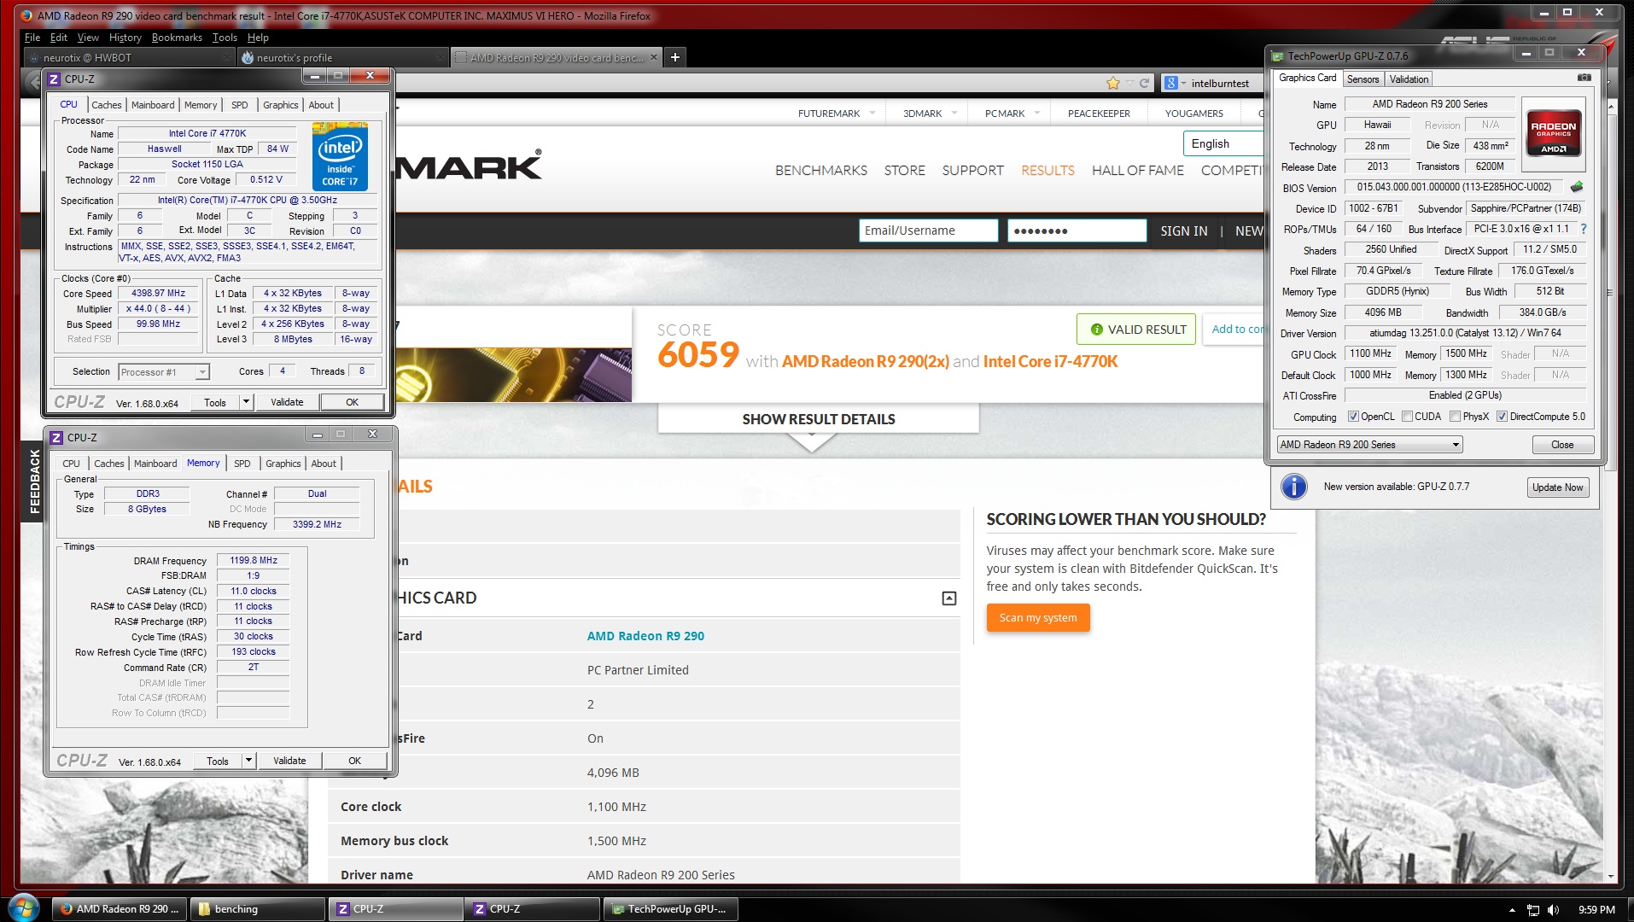Image resolution: width=1634 pixels, height=922 pixels.
Task: Click the GPU-Z Close button
Action: [x=1561, y=445]
